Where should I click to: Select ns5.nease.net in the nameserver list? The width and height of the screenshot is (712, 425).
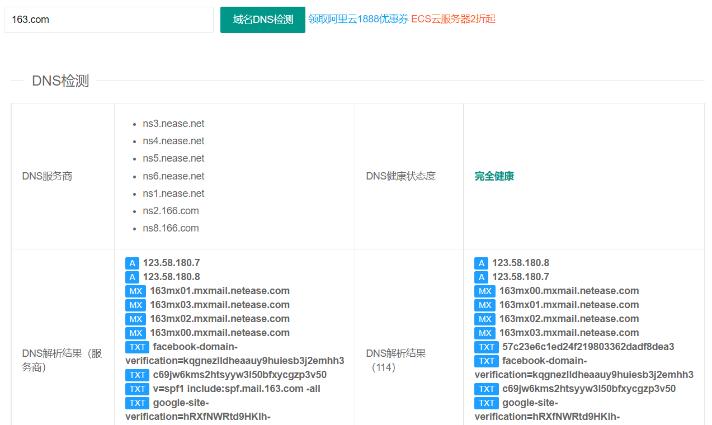pyautogui.click(x=173, y=158)
